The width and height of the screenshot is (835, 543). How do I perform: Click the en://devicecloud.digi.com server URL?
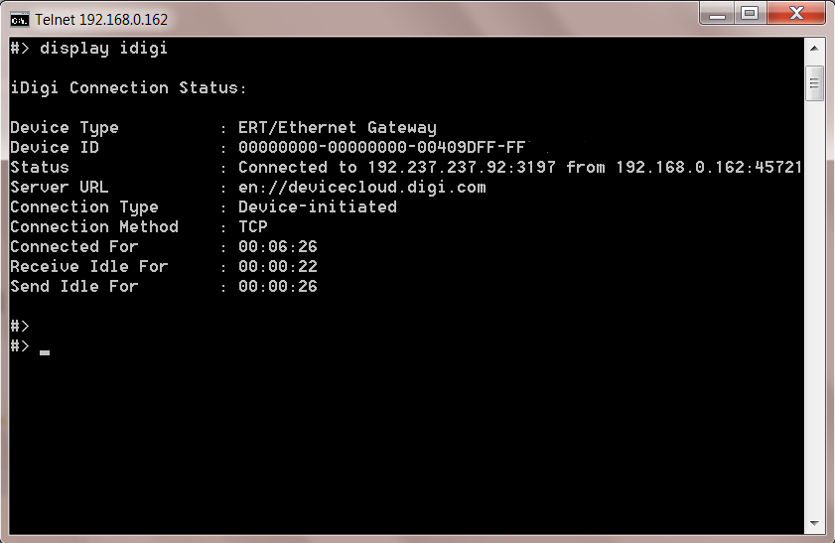click(361, 188)
